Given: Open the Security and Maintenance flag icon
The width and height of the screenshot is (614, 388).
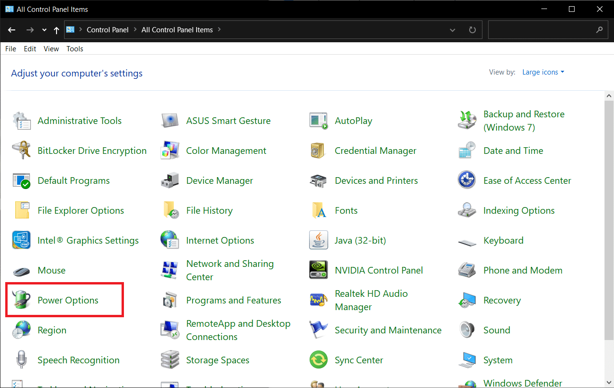Looking at the screenshot, I should pyautogui.click(x=319, y=330).
